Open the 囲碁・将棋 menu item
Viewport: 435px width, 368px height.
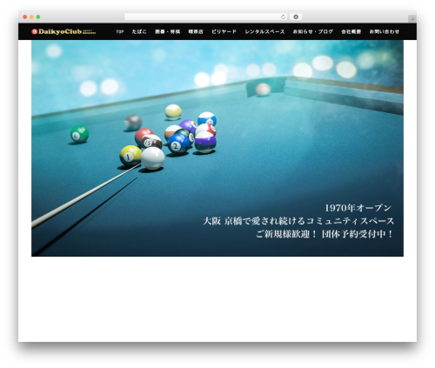pyautogui.click(x=168, y=31)
